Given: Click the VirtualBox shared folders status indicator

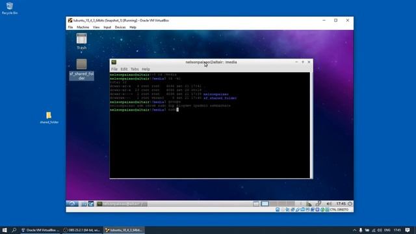Looking at the screenshot, I should click(302, 209).
